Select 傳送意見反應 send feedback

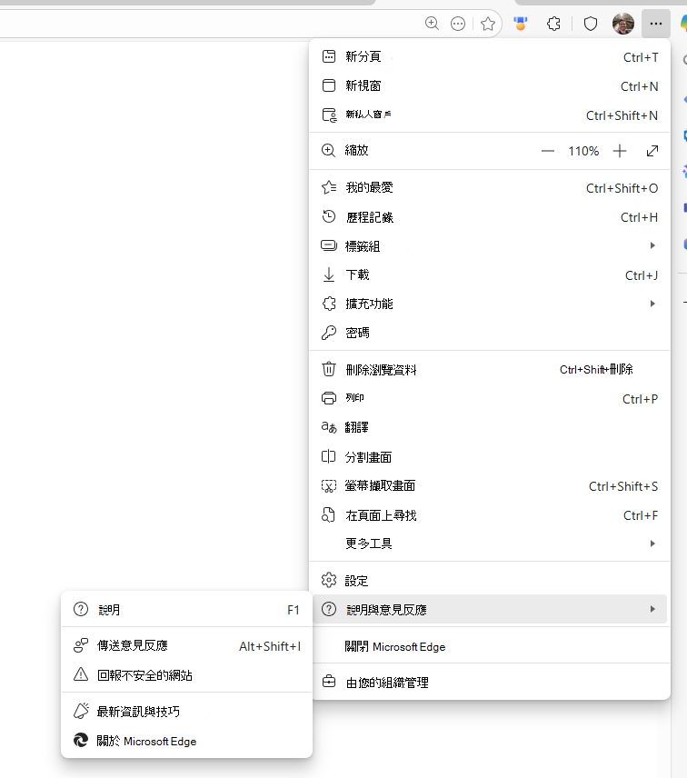186,645
